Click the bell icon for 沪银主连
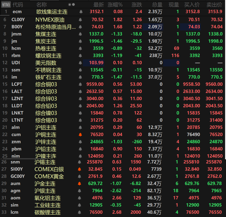Viewport: 226px width, 217px height. coord(79,191)
